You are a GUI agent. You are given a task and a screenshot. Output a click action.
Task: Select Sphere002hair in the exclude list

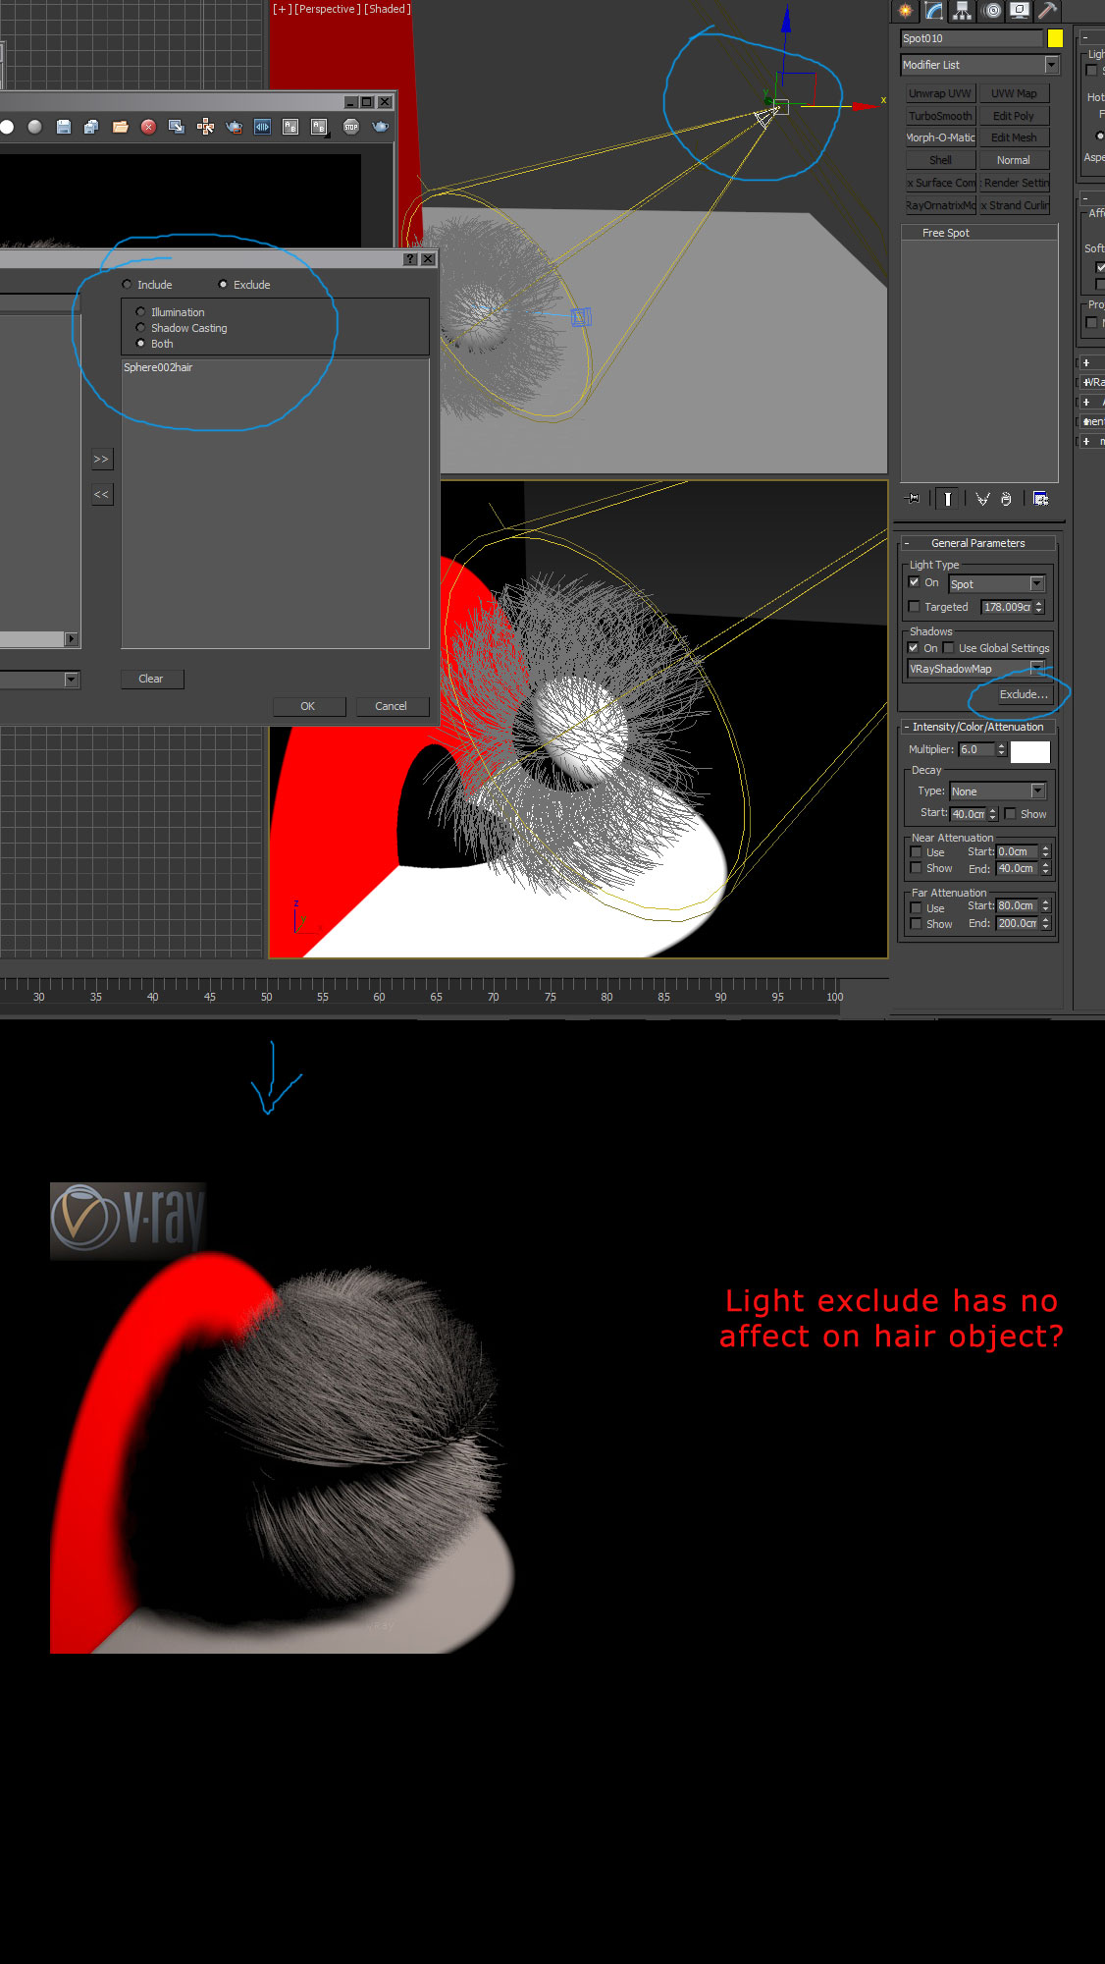(x=158, y=367)
